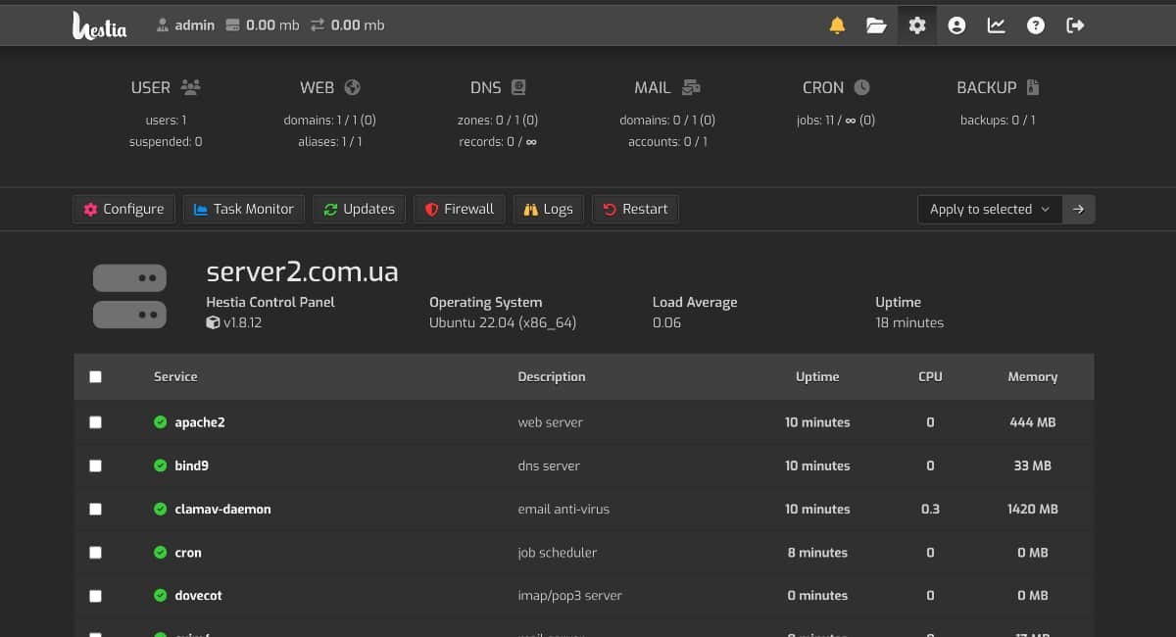View statistics via the chart icon

[996, 25]
